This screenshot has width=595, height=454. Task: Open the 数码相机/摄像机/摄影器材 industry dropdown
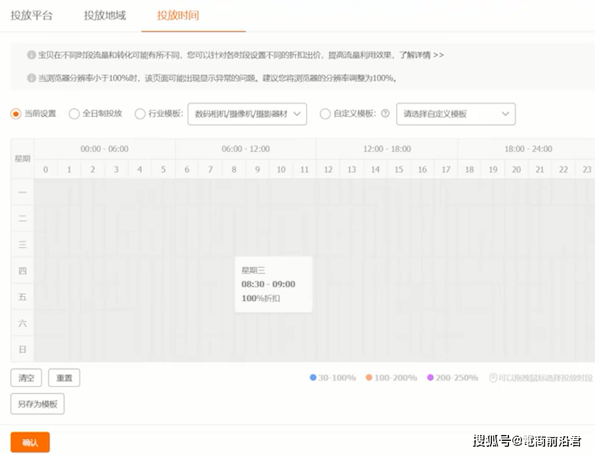tap(247, 114)
